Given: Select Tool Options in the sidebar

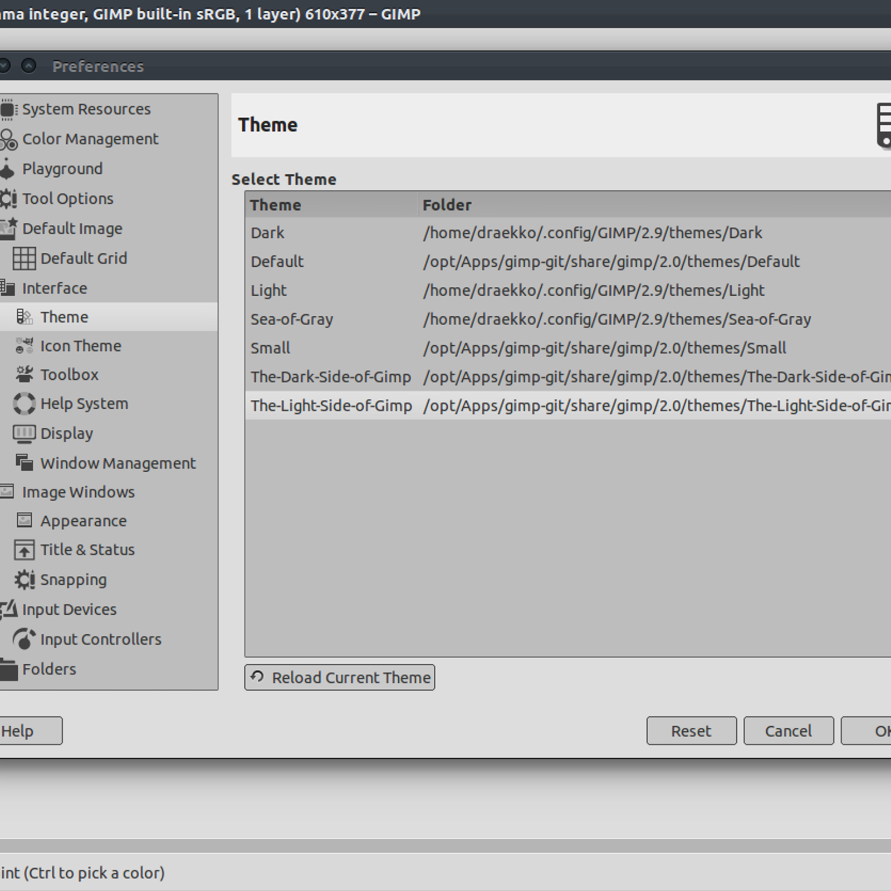Looking at the screenshot, I should coord(67,199).
